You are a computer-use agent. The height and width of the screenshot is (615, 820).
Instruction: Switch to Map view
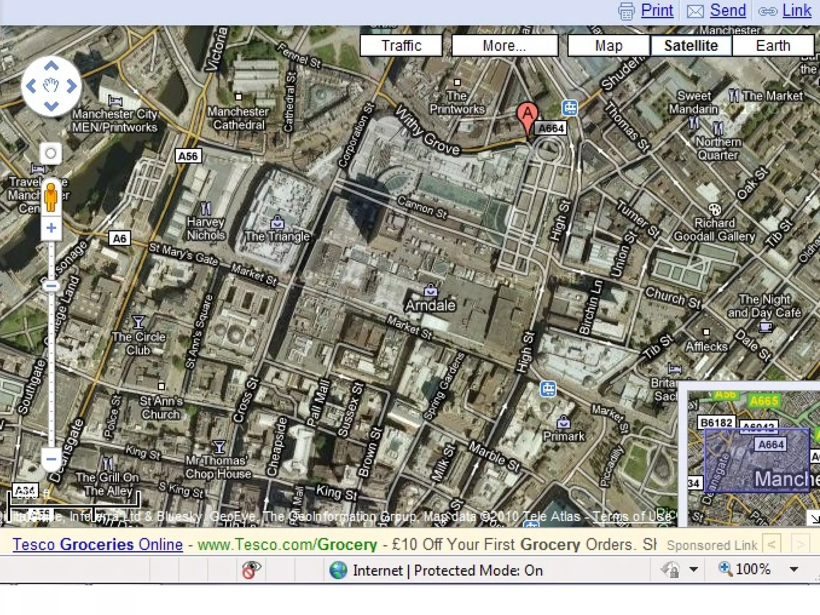point(608,46)
